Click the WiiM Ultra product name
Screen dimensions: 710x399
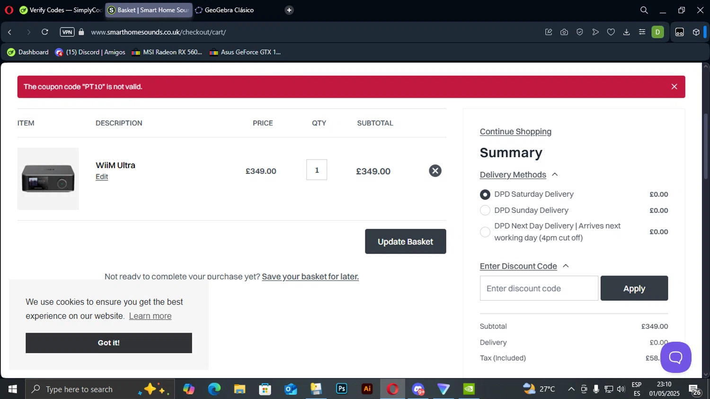coord(115,165)
